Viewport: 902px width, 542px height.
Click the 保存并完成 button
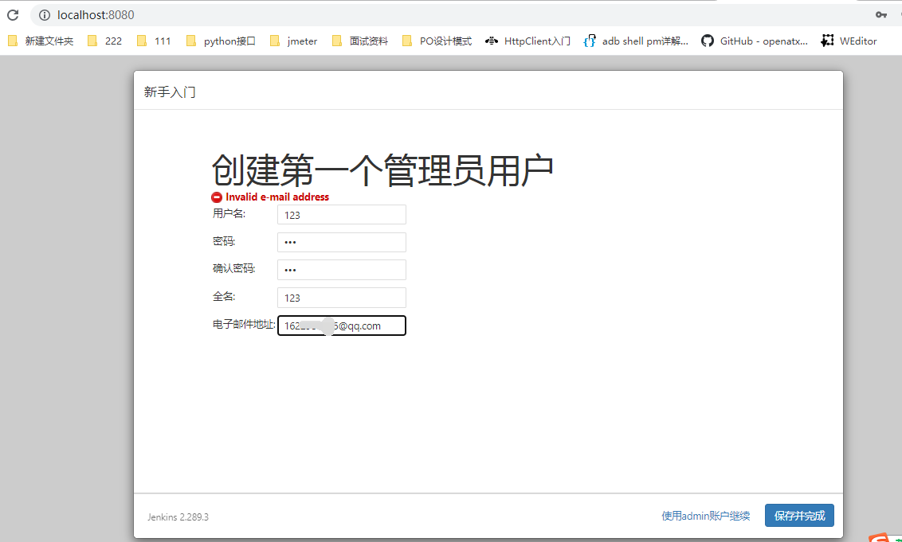coord(799,516)
